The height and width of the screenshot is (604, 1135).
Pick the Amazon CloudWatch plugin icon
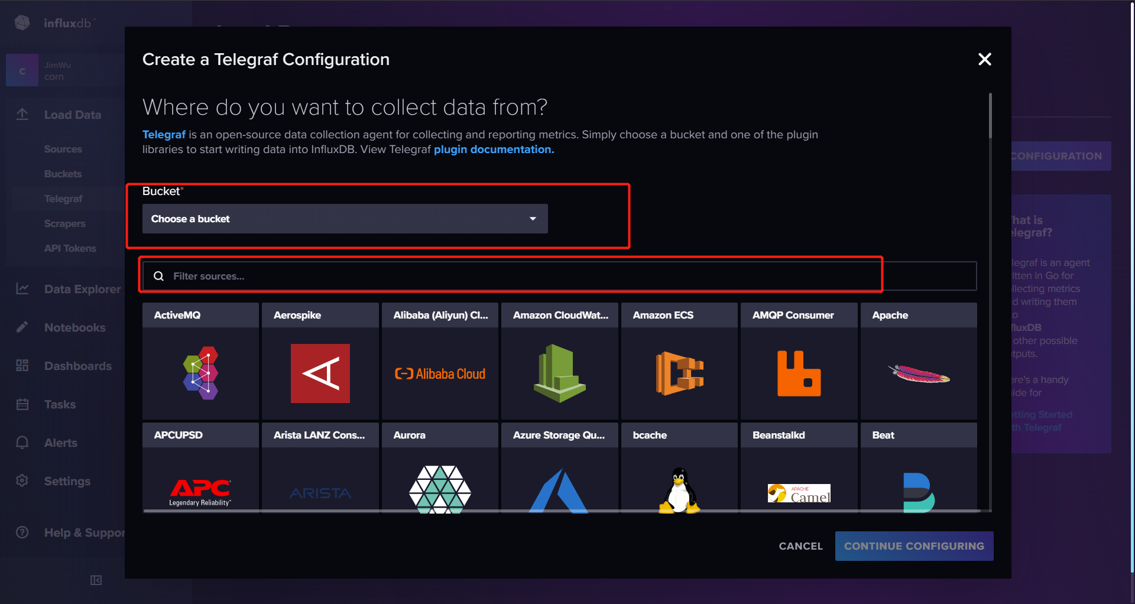click(559, 373)
